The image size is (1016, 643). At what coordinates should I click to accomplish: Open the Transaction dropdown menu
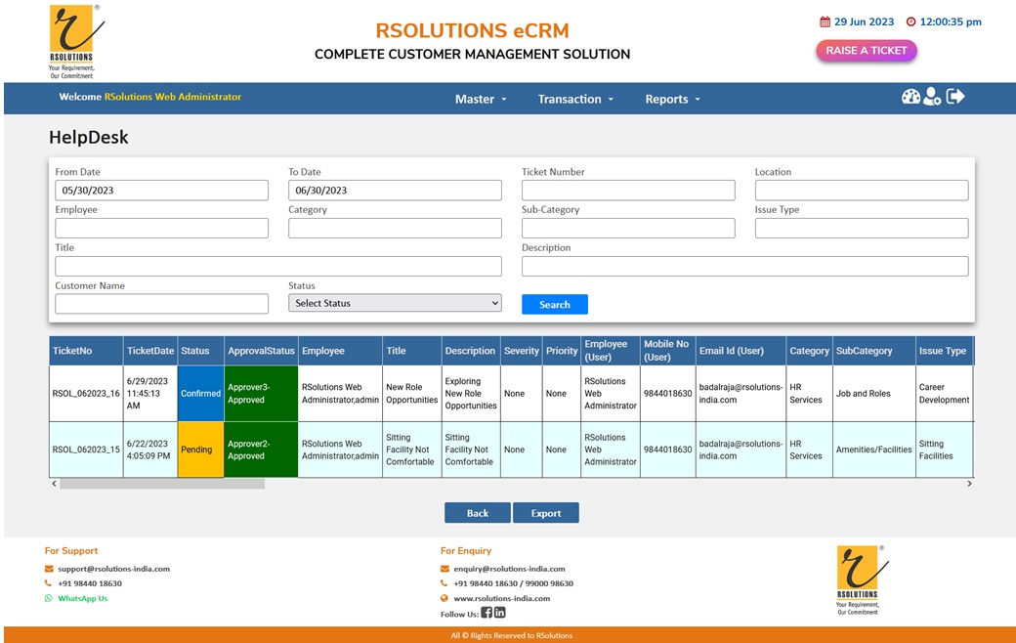click(575, 99)
